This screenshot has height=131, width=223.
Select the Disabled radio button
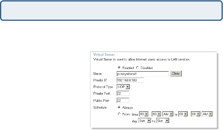click(137, 68)
